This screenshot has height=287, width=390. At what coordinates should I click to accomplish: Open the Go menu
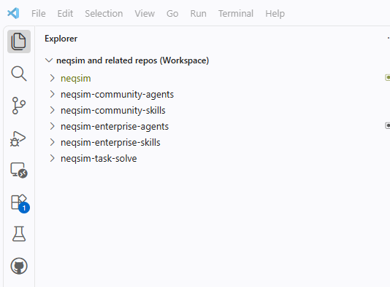172,13
